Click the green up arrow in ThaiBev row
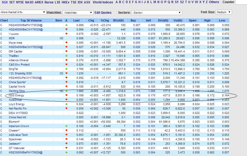Viewport: 247px width, 156px height. pos(66,56)
